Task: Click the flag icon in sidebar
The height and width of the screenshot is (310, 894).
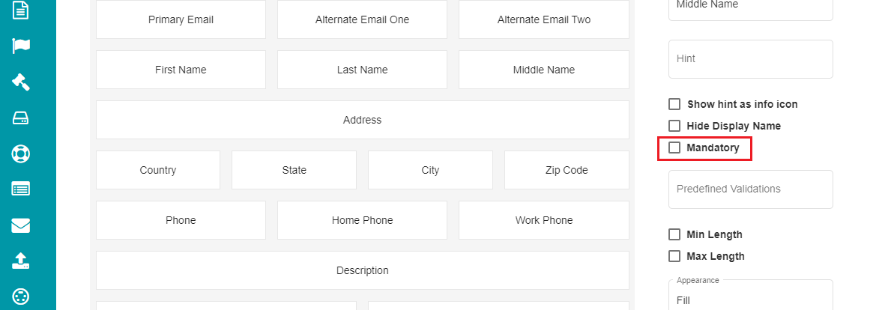Action: pos(20,46)
